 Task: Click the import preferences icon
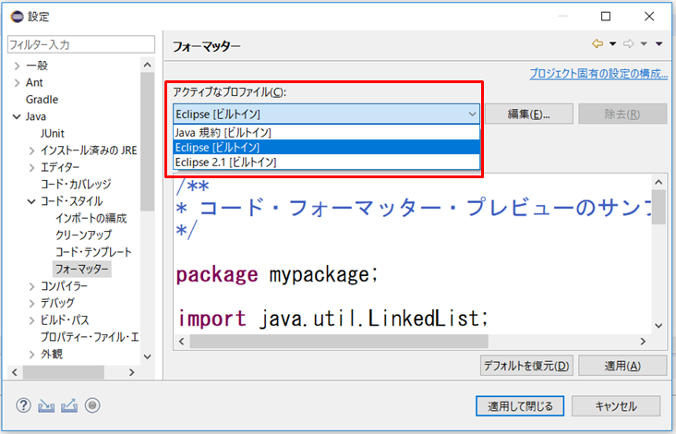click(47, 405)
